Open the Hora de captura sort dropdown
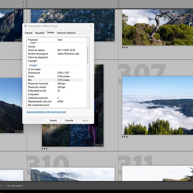Viewport: 193px width, 193px height. click(16, 186)
